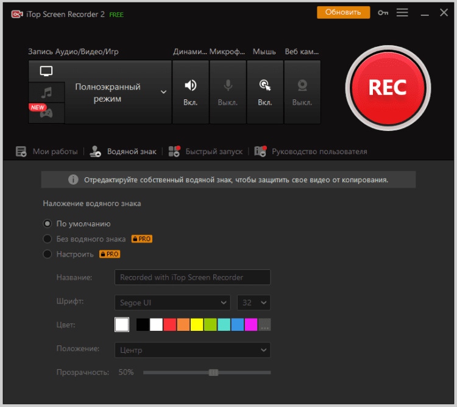Click the Наложение водяного знака heading
Viewport: 457px width, 407px height.
tap(92, 203)
